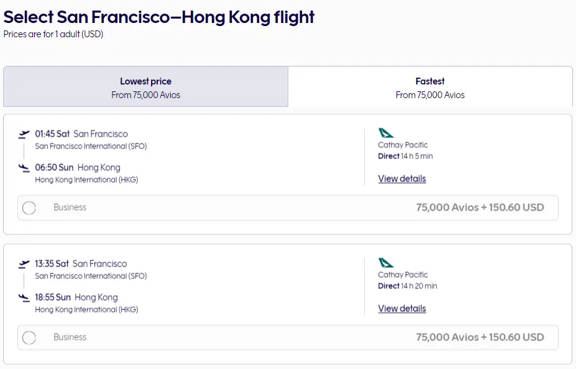Image resolution: width=576 pixels, height=369 pixels.
Task: Click the takeoff icon for the 13:35 flight
Action: 24,264
